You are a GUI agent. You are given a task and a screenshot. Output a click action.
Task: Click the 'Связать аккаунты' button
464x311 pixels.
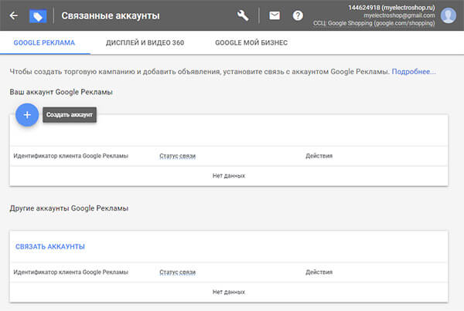[x=50, y=247]
